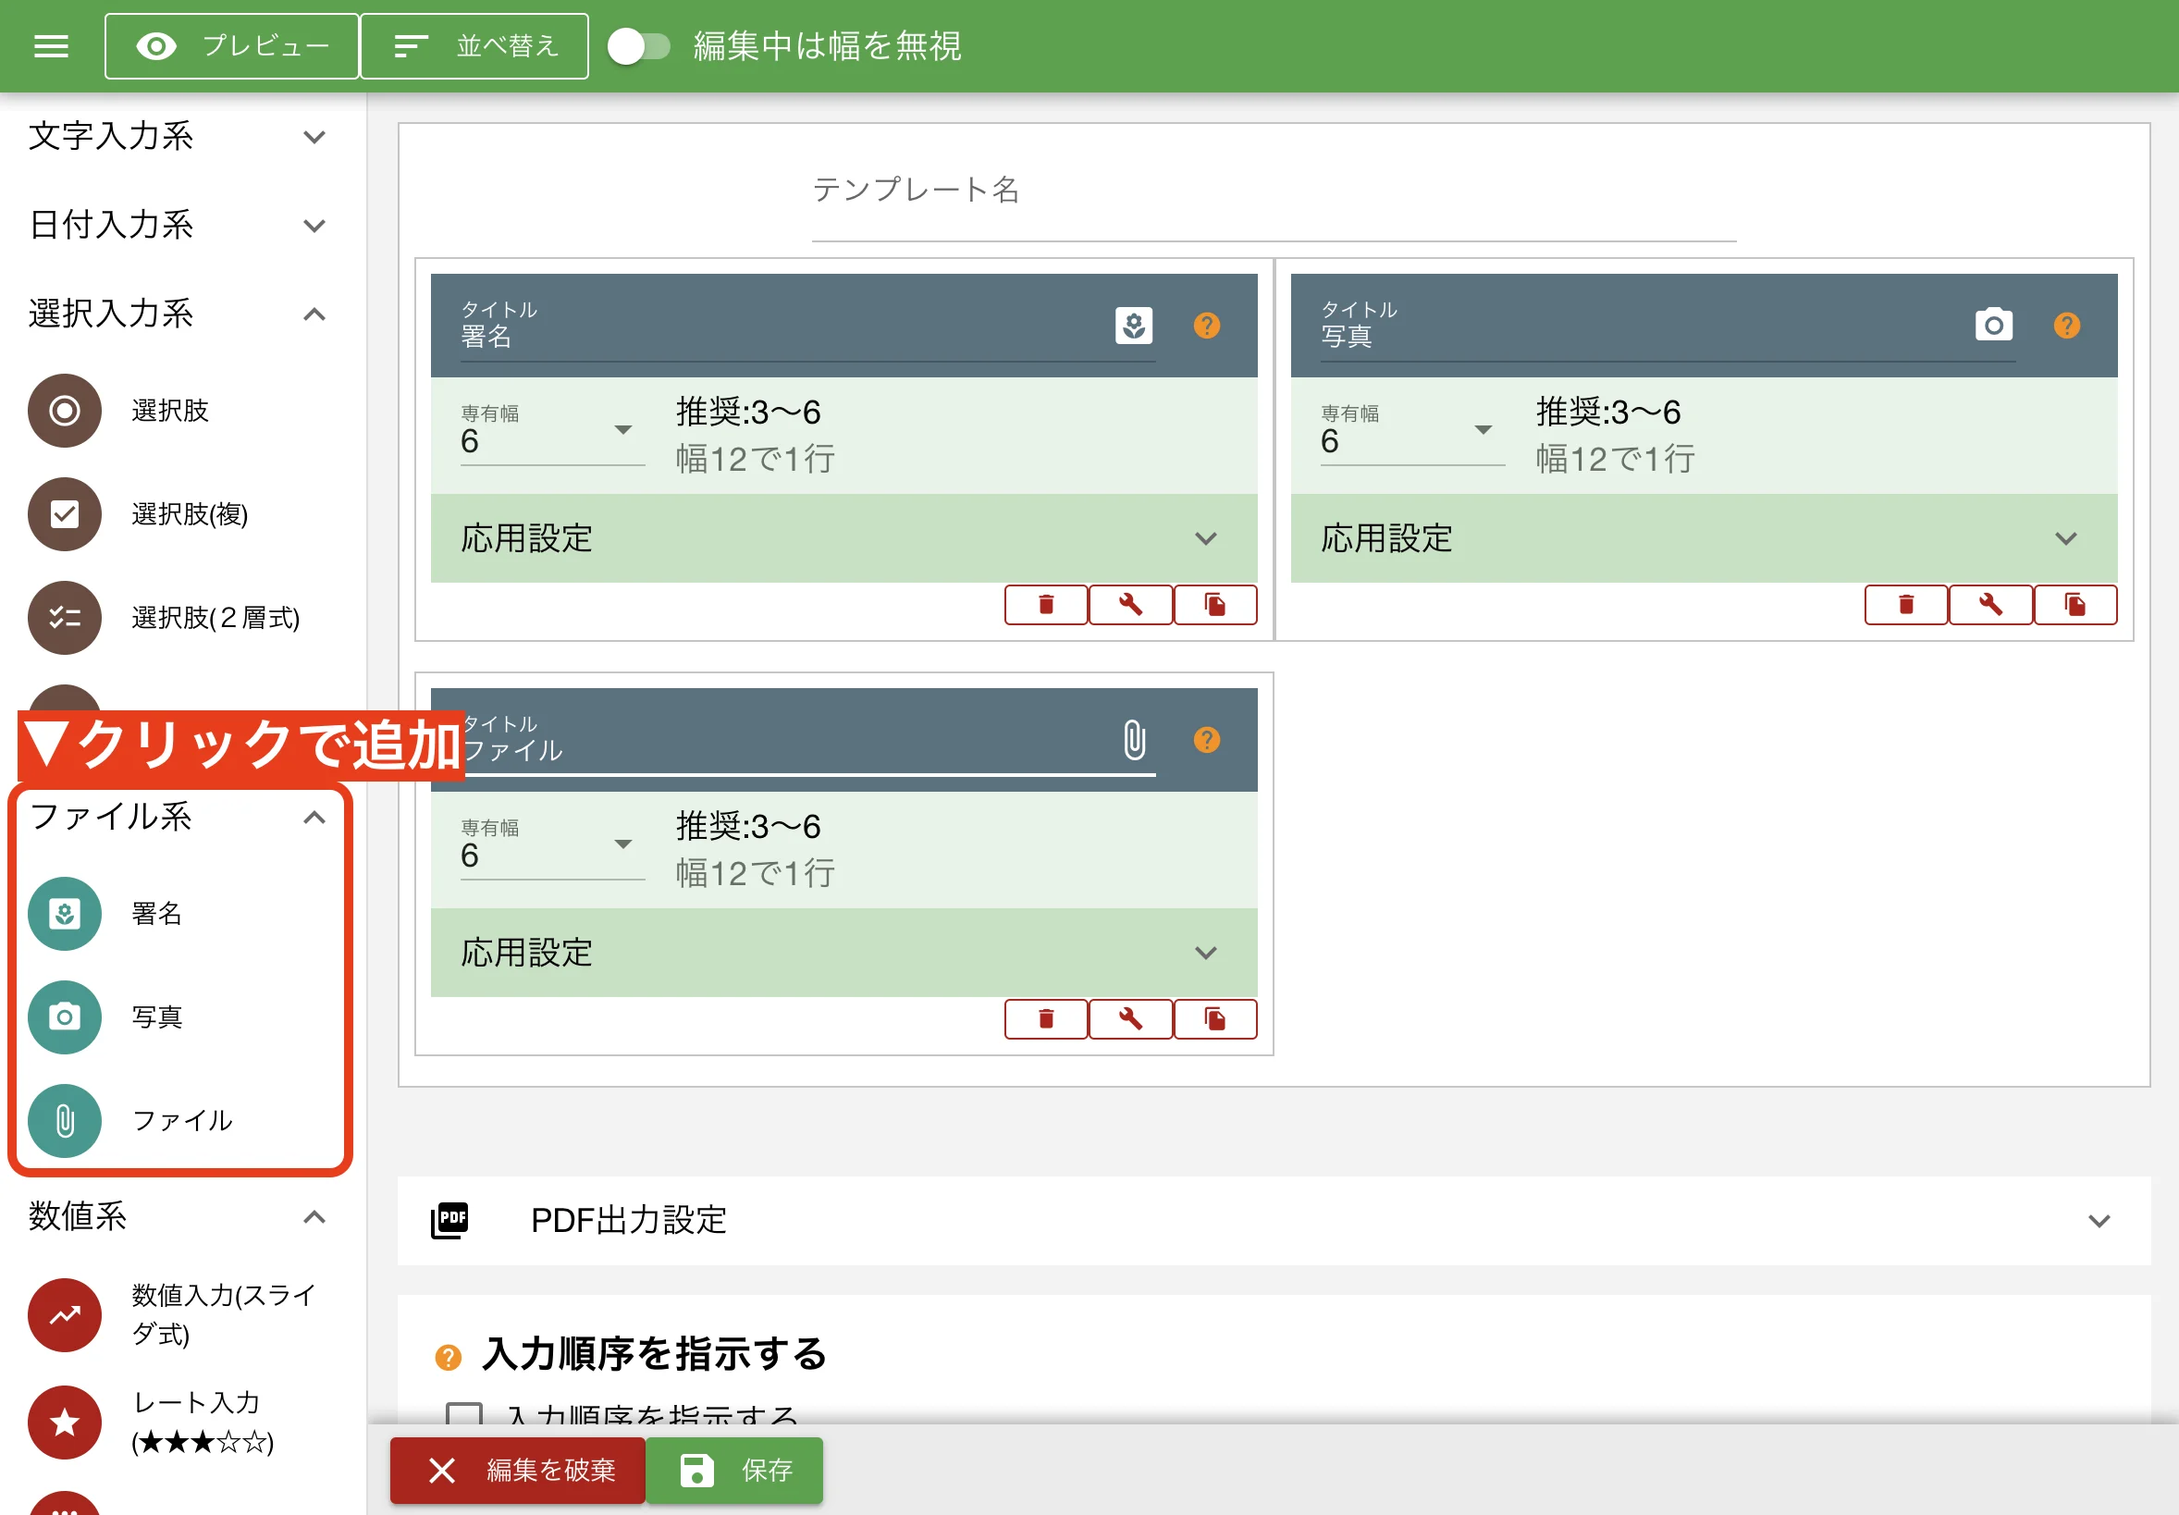Image resolution: width=2179 pixels, height=1515 pixels.
Task: Add レート入力 star item from sidebar
Action: [x=65, y=1421]
